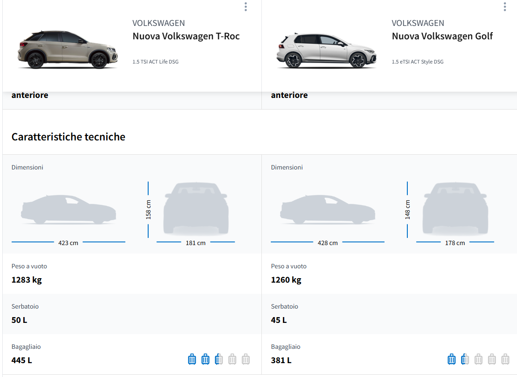Viewport: 517px width, 377px height.
Task: Click the 178 cm width value
Action: (455, 243)
